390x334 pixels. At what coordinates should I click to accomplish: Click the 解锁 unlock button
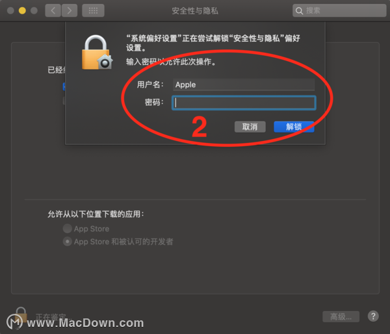pyautogui.click(x=294, y=127)
